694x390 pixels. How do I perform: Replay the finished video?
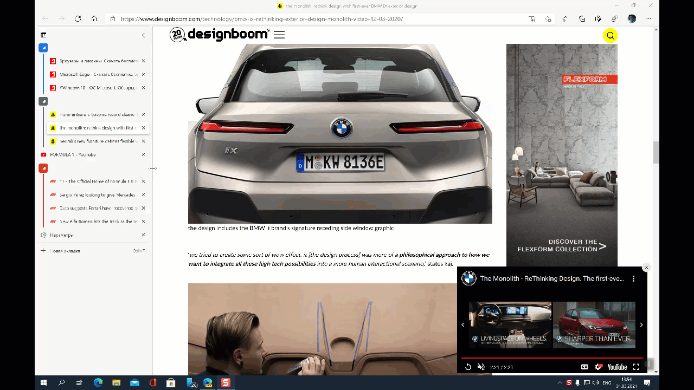click(x=468, y=367)
